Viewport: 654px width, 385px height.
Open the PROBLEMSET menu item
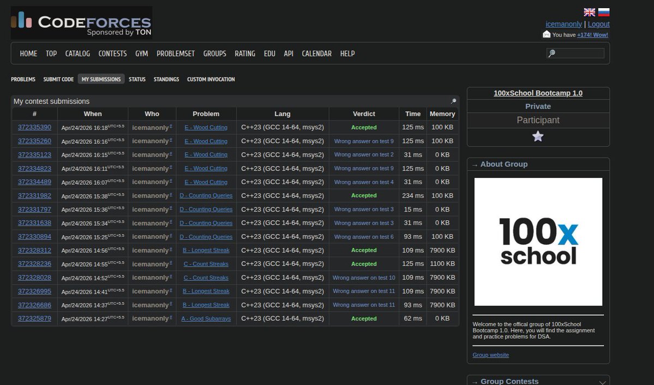pos(176,53)
